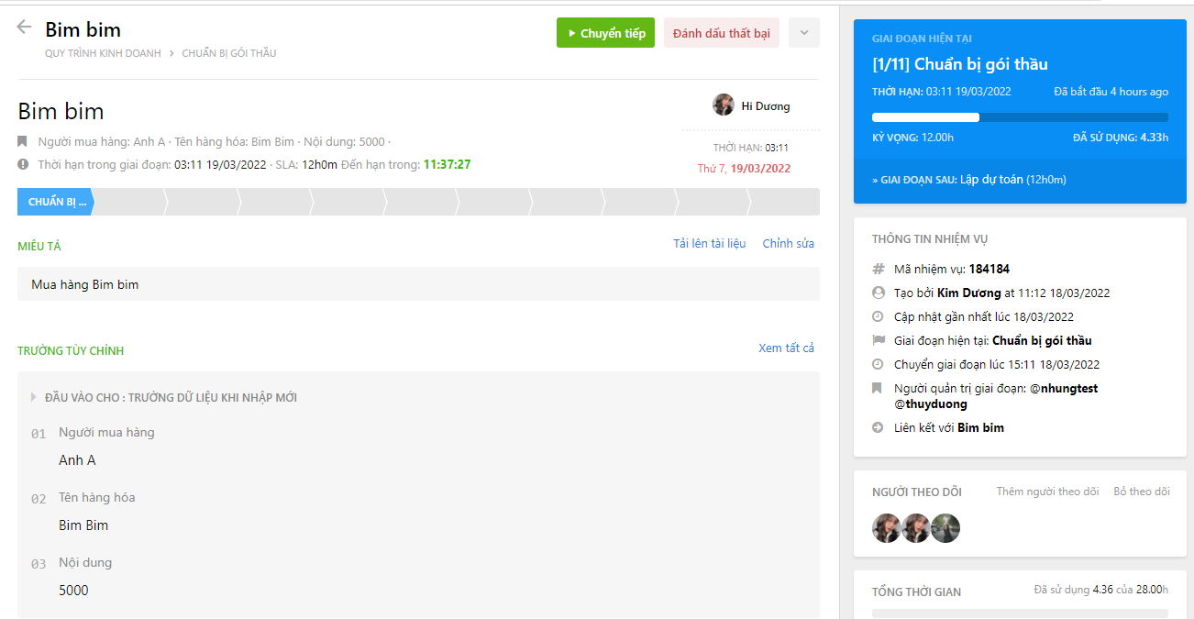Open the "QUY TRÌNH KINH DOANH" breadcrumb

coord(101,53)
